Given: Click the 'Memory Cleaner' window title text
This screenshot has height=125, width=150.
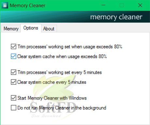Looking at the screenshot, I should (28, 6).
